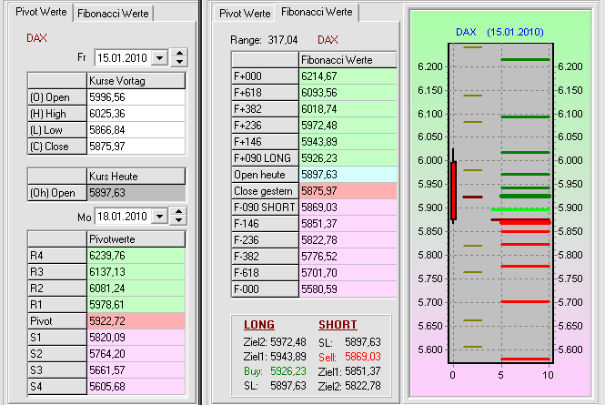Open the 15.01.2010 date dropdown
Screen dimensions: 605x405
tap(160, 58)
